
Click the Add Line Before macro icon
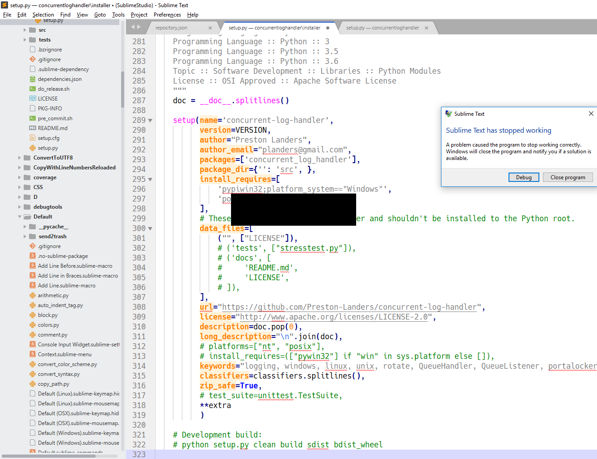click(x=33, y=266)
